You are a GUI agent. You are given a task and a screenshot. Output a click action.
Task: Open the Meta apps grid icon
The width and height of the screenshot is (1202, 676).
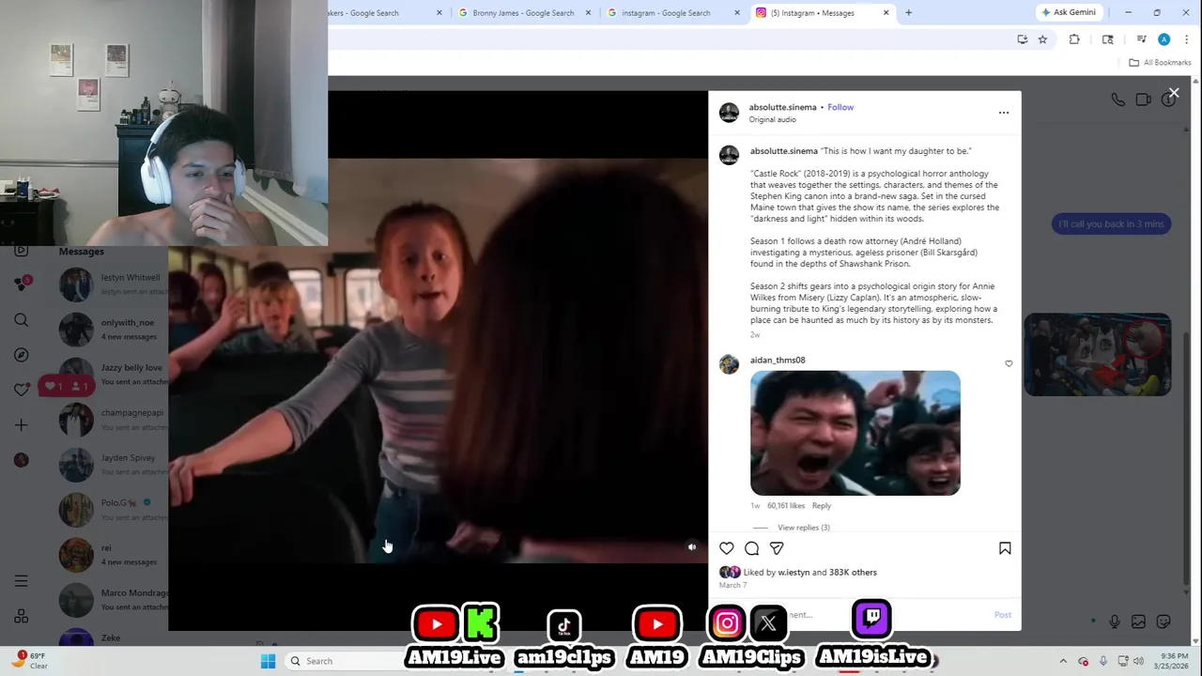(22, 617)
